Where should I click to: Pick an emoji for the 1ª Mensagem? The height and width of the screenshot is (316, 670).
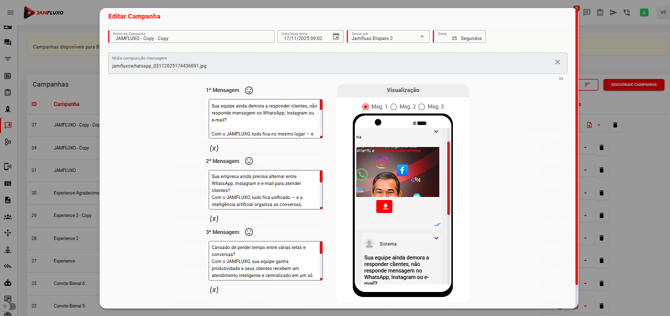pyautogui.click(x=249, y=90)
